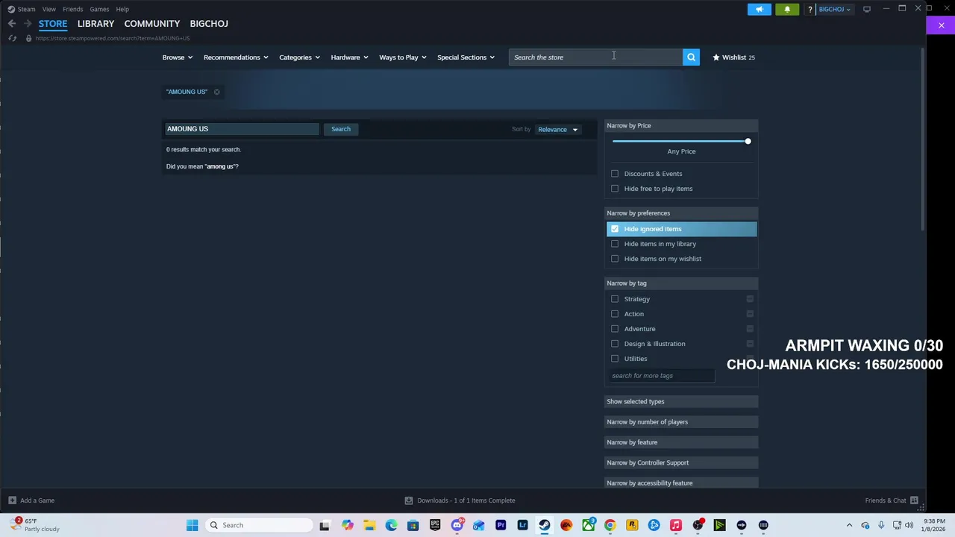
Task: Open the Browse dropdown
Action: pyautogui.click(x=178, y=57)
